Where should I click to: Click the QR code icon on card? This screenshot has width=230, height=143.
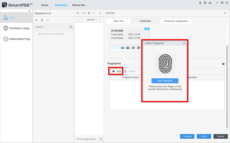[139, 48]
